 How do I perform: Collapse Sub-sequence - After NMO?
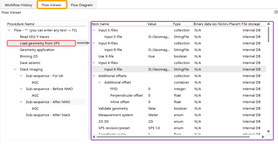[21, 102]
